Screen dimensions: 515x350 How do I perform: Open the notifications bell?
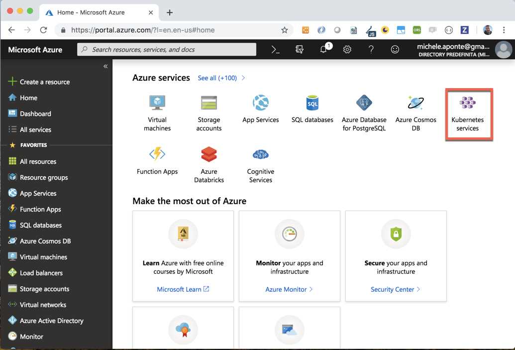pos(323,49)
